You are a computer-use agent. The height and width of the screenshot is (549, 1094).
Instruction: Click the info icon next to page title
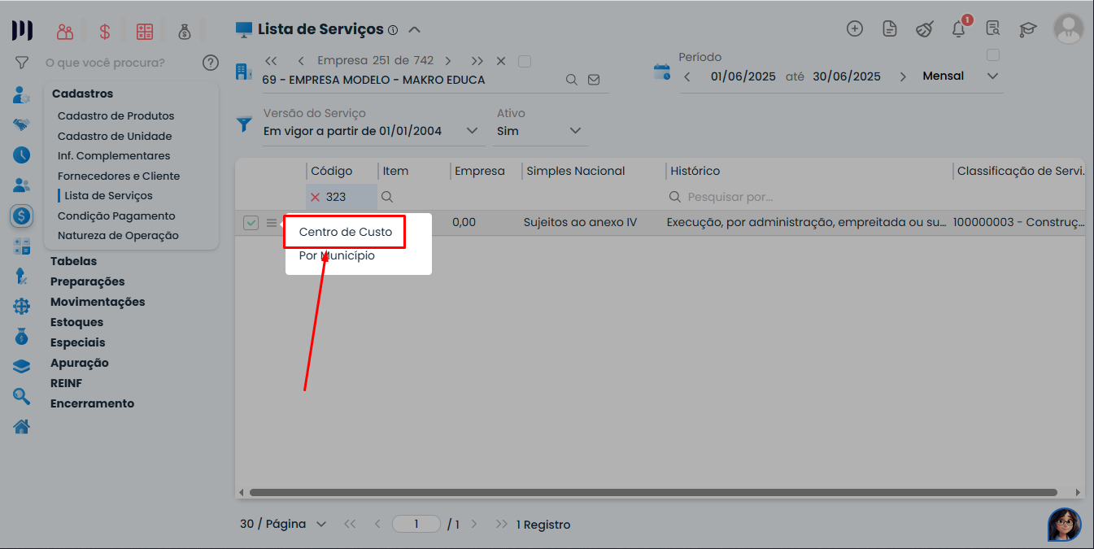pyautogui.click(x=393, y=30)
